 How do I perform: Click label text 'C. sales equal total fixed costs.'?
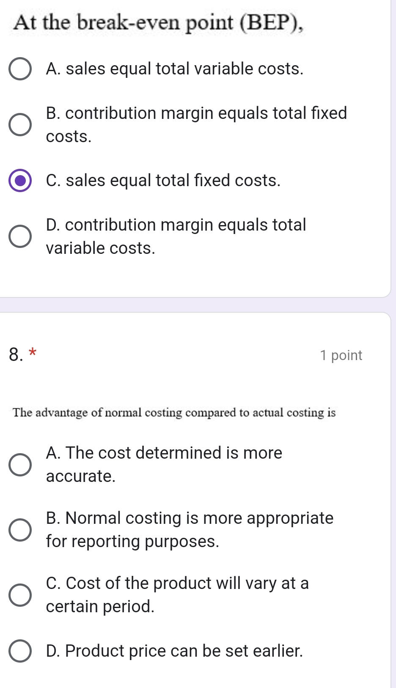coord(163,181)
